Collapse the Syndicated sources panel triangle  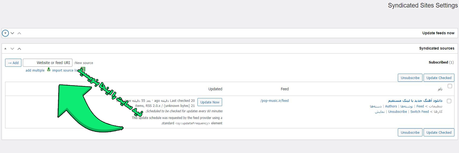(x=5, y=49)
